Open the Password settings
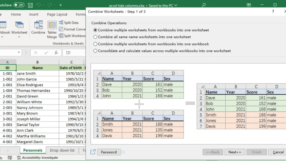 click(109, 152)
